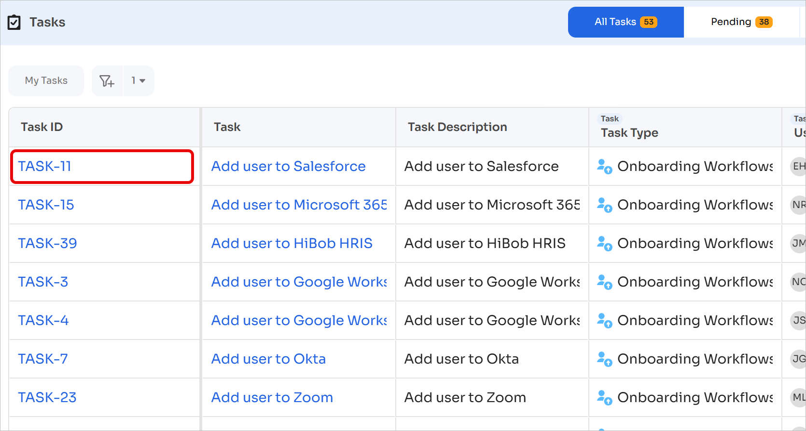Click the JS user avatar
This screenshot has height=431, width=806.
tap(798, 320)
